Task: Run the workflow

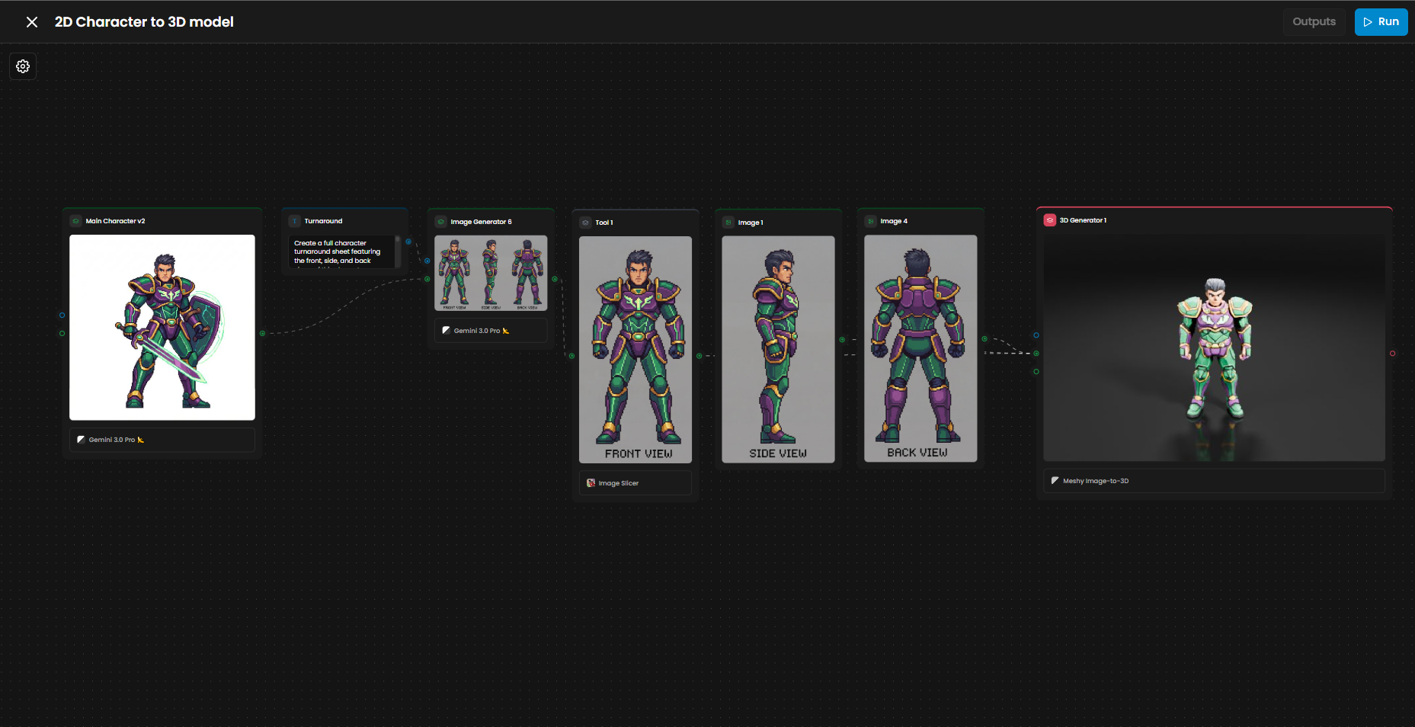Action: tap(1380, 22)
